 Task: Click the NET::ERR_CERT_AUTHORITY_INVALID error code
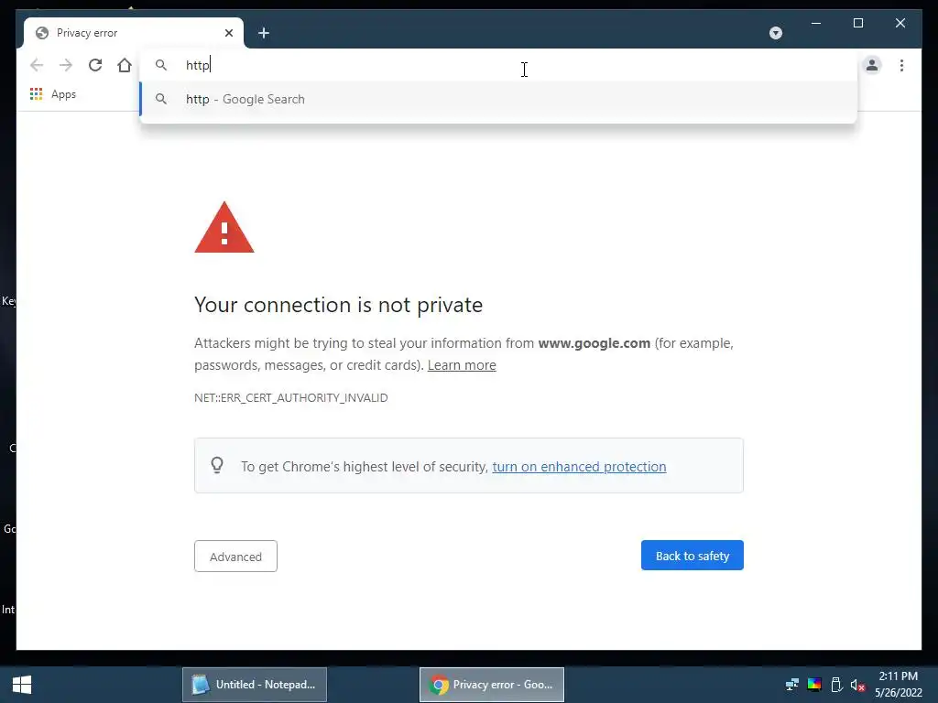pyautogui.click(x=290, y=398)
